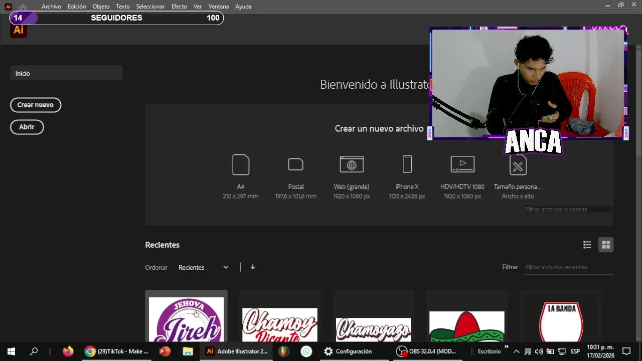Image resolution: width=642 pixels, height=361 pixels.
Task: Select the Postal preset icon
Action: click(x=296, y=164)
